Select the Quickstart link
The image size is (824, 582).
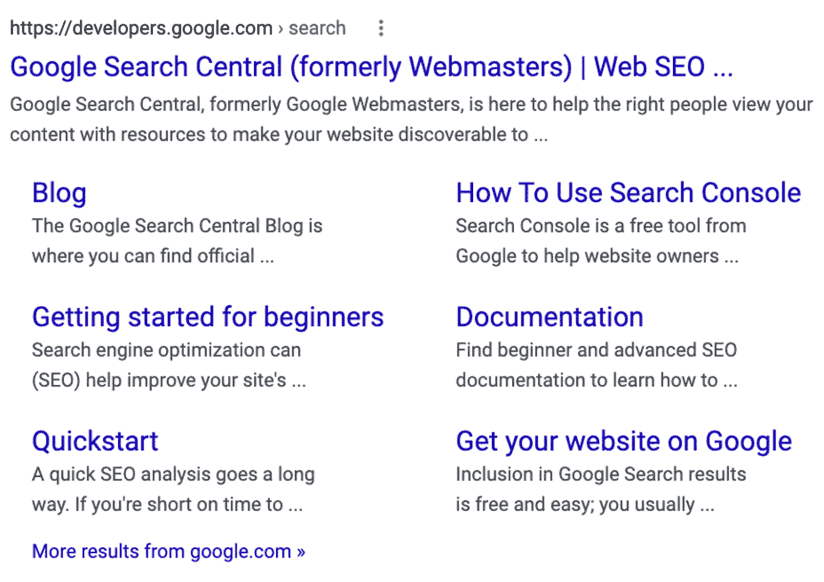click(x=95, y=441)
